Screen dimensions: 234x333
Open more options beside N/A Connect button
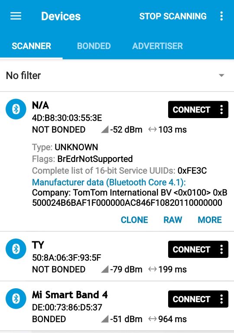(221, 109)
